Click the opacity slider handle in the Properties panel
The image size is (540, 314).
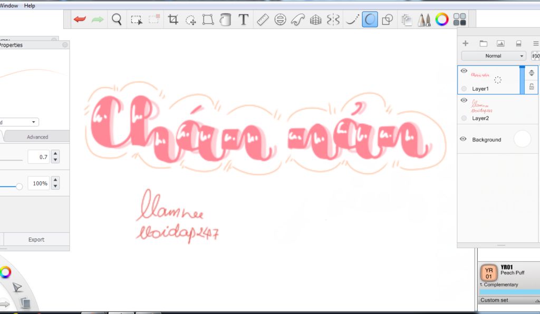[x=20, y=187]
